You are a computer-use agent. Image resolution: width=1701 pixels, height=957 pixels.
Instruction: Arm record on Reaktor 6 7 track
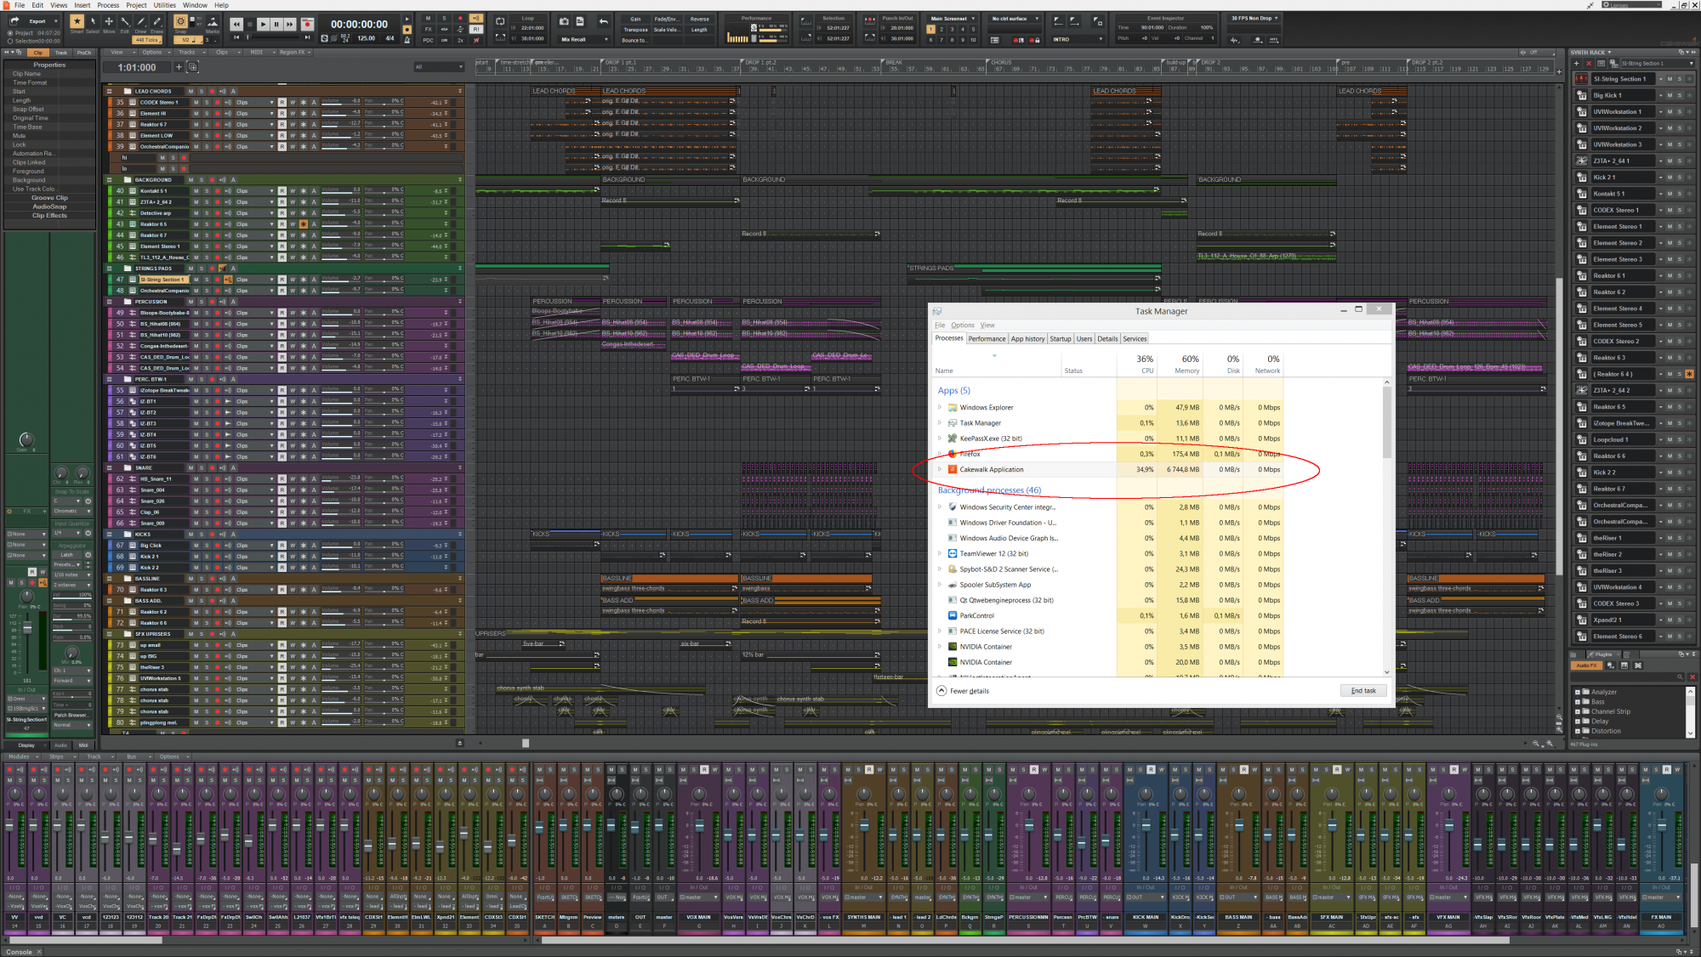point(217,124)
